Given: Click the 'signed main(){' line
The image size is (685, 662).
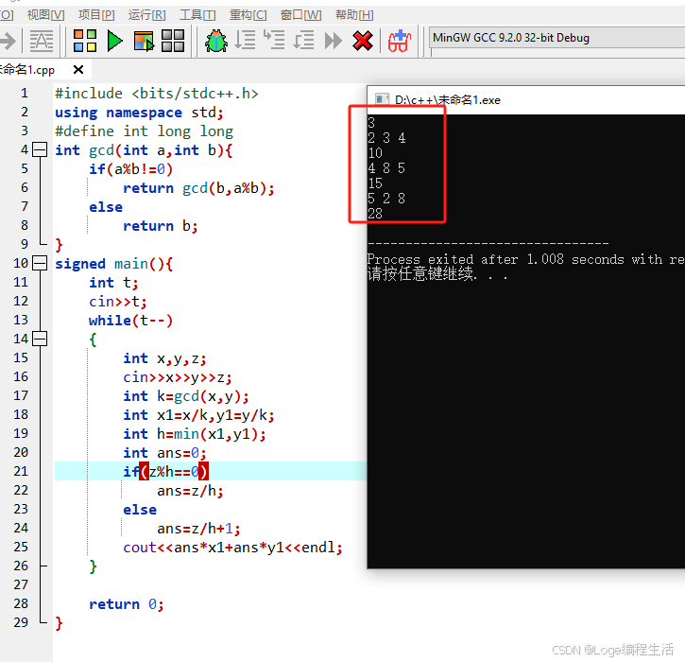Looking at the screenshot, I should click(x=114, y=264).
